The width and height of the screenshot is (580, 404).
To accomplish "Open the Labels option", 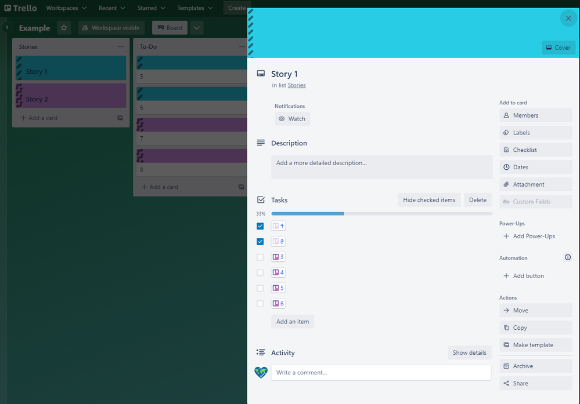I will tap(535, 133).
